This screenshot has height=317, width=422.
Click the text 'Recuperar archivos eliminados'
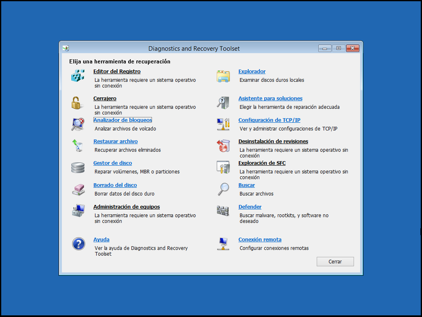[x=127, y=150]
